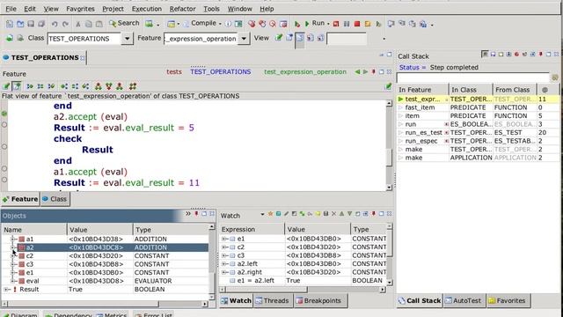The width and height of the screenshot is (563, 317).
Task: Toggle breakpoint at Result := eval.eval_result = 11
Action: (4, 180)
